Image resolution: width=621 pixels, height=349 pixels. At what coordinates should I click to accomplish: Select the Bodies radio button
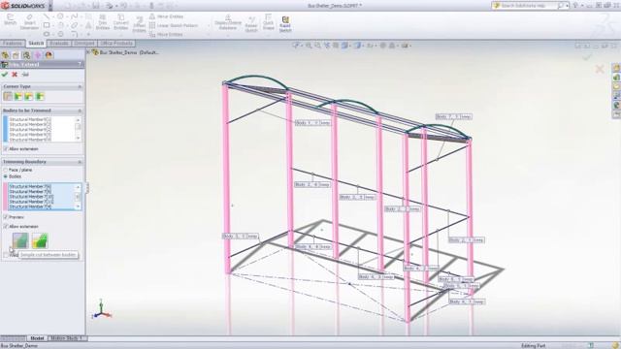coord(6,176)
